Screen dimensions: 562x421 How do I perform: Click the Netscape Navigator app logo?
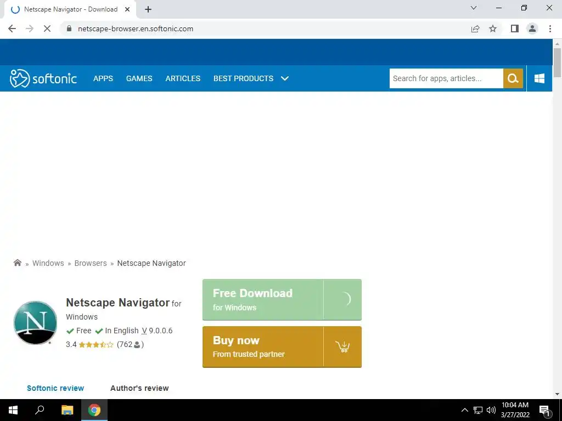tap(35, 322)
